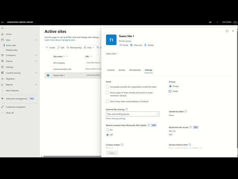Expand the Policies navigation group
Viewport: 238px width, 179px height.
[36, 61]
